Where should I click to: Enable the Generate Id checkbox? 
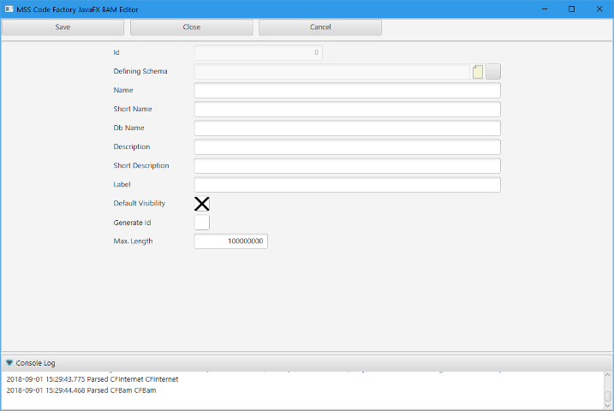202,223
